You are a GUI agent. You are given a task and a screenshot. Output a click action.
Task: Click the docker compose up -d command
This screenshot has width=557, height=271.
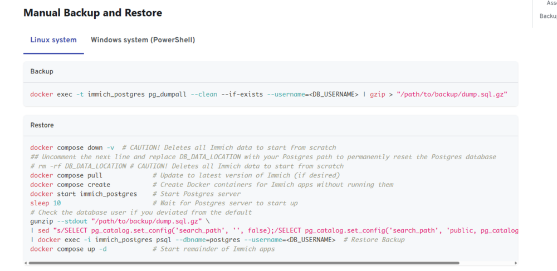[69, 249]
